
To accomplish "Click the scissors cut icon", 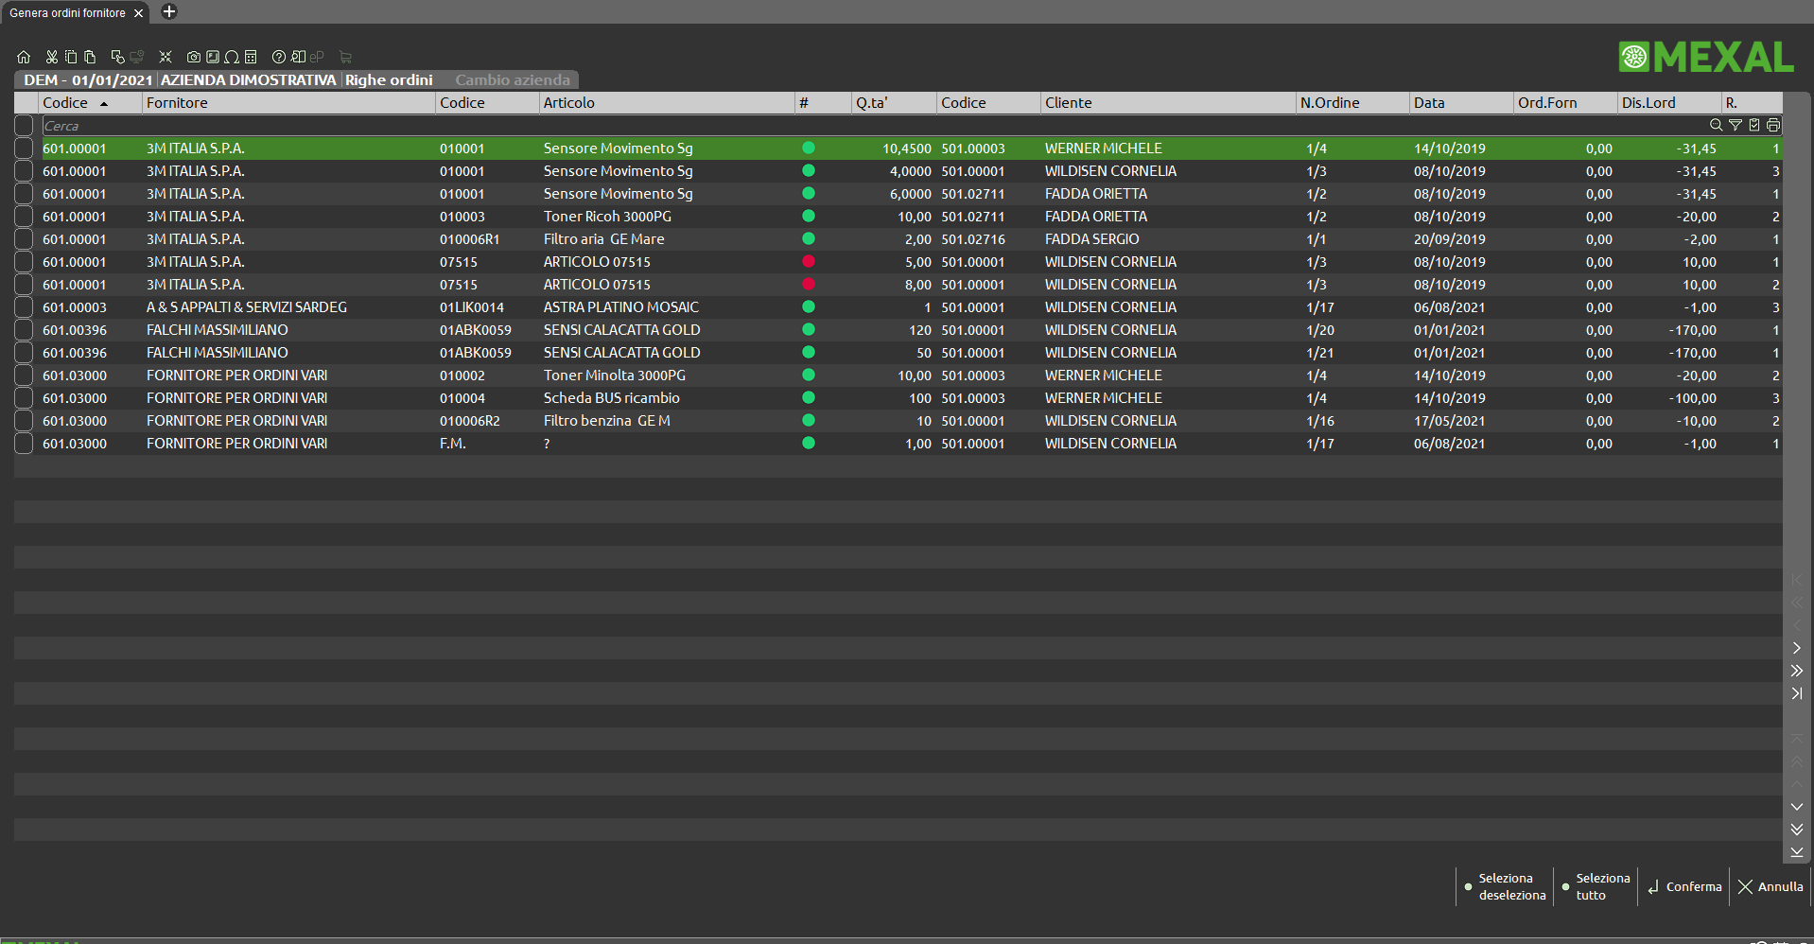I will [x=52, y=57].
